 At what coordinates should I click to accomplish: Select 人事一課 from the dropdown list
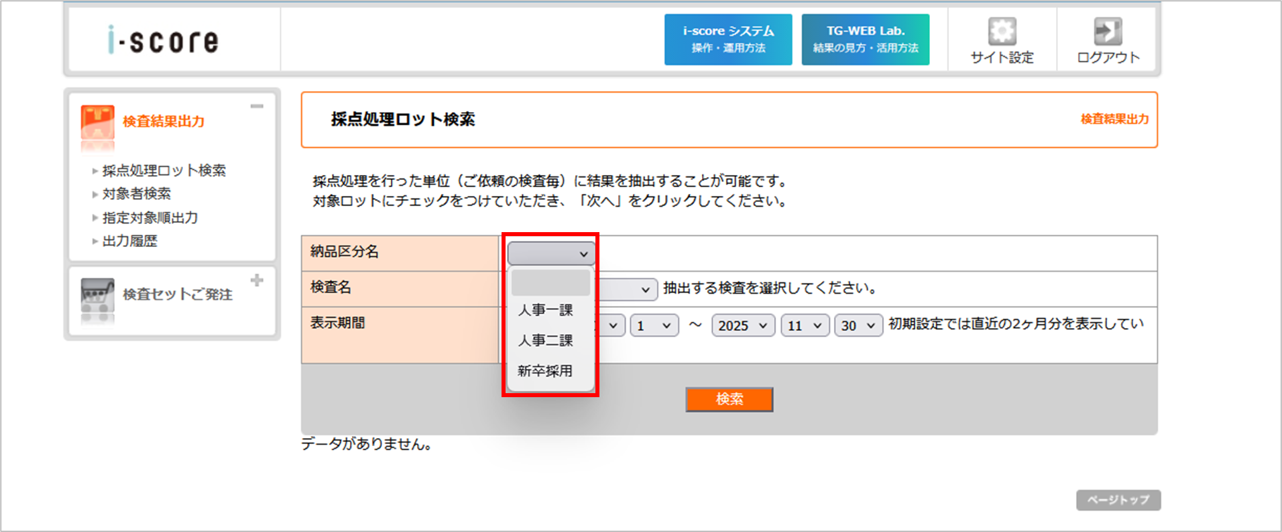pyautogui.click(x=546, y=310)
